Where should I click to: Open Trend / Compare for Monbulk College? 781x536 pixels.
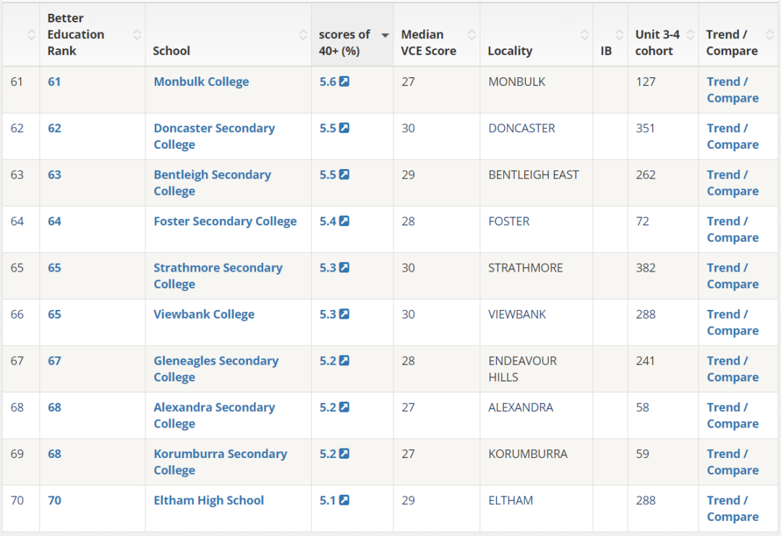[x=733, y=90]
